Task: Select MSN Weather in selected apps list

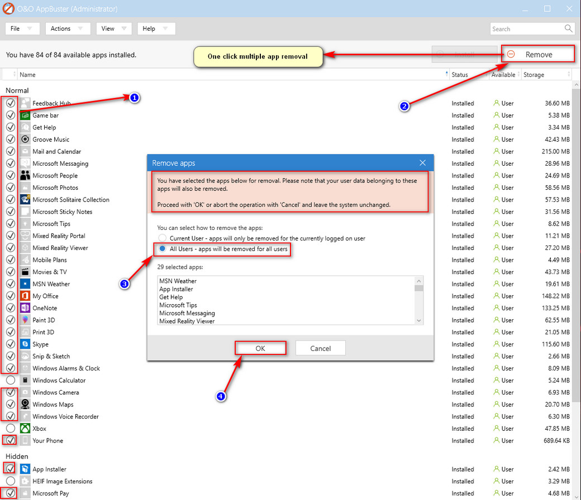Action: point(178,281)
